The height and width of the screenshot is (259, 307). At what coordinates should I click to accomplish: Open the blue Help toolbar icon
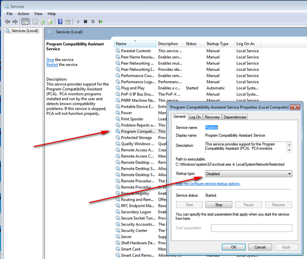60,22
